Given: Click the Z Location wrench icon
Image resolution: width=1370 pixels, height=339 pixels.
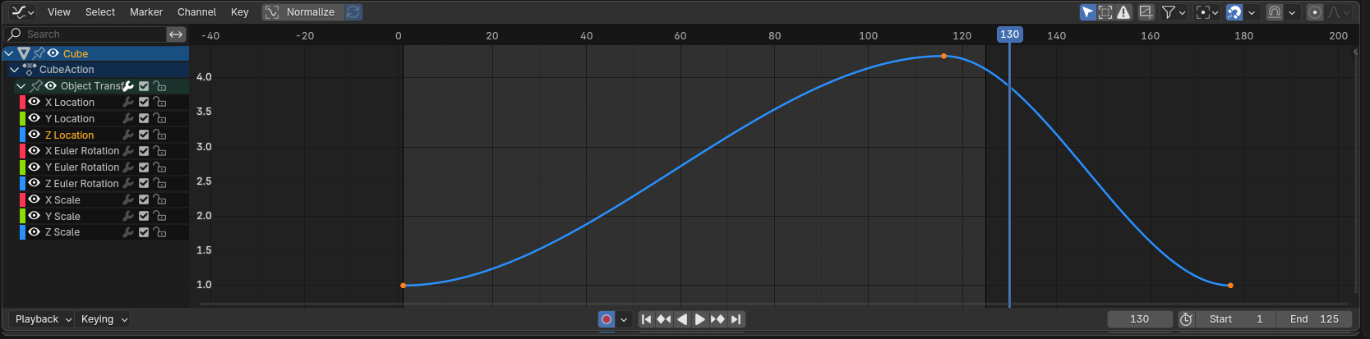Looking at the screenshot, I should [128, 135].
